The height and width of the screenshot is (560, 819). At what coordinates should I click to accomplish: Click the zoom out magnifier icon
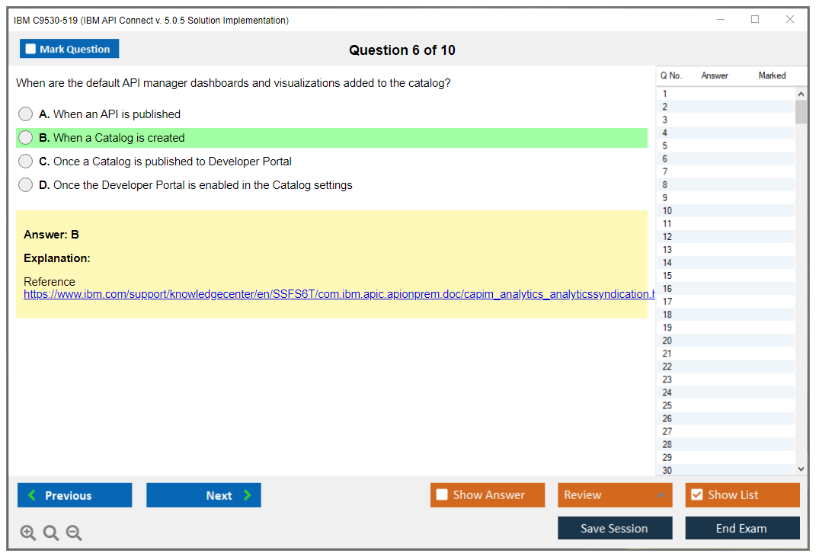point(74,533)
